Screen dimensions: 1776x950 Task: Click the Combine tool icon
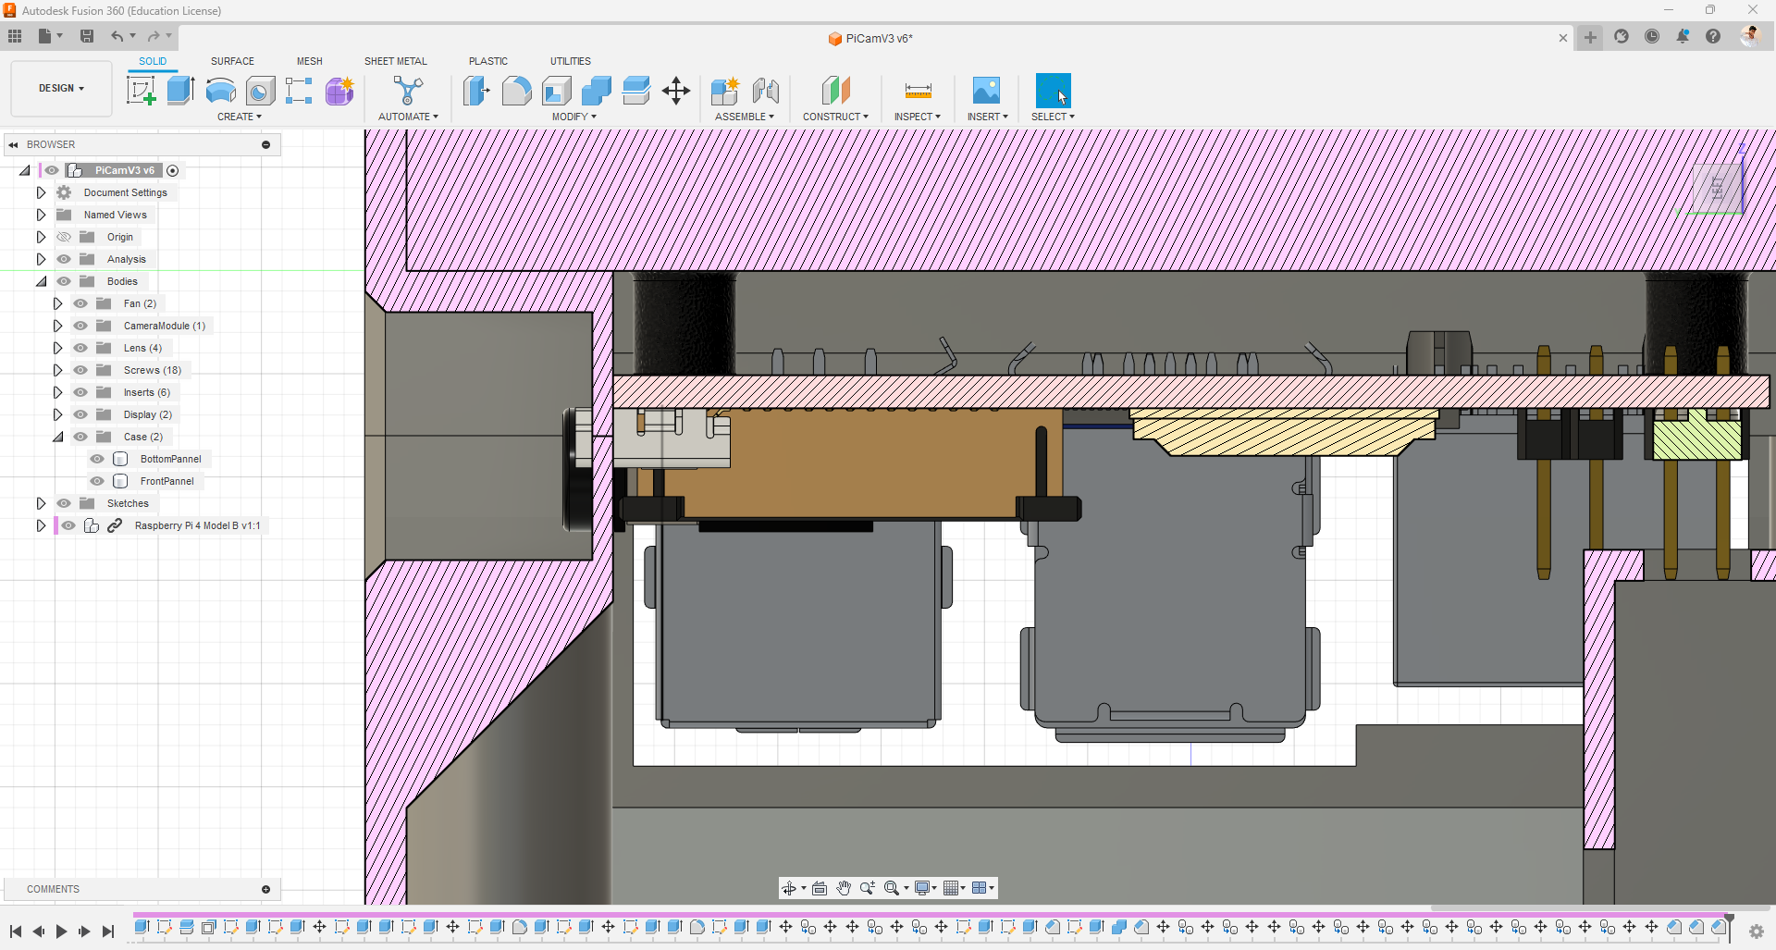coord(596,91)
